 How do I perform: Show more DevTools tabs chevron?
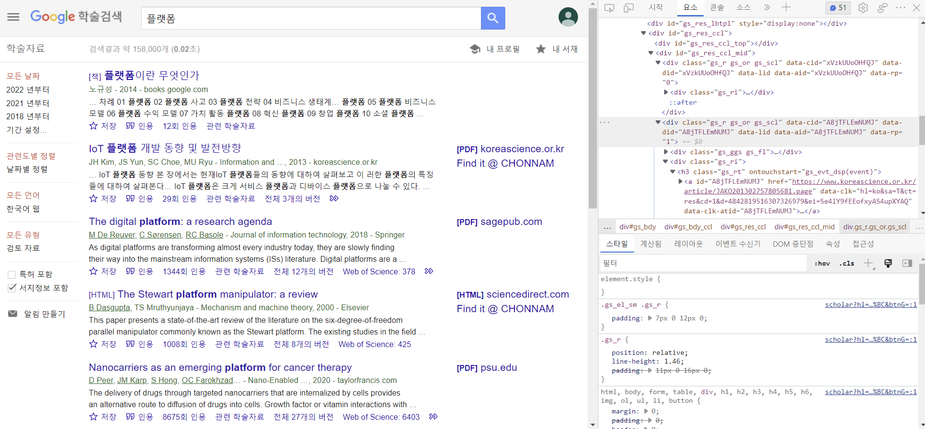coord(767,7)
